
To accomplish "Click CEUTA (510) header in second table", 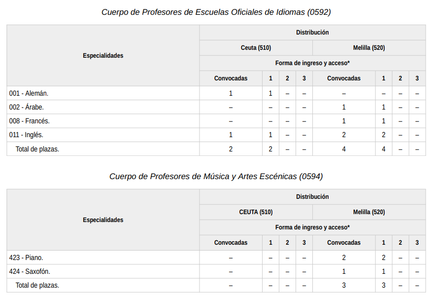I will [x=256, y=212].
